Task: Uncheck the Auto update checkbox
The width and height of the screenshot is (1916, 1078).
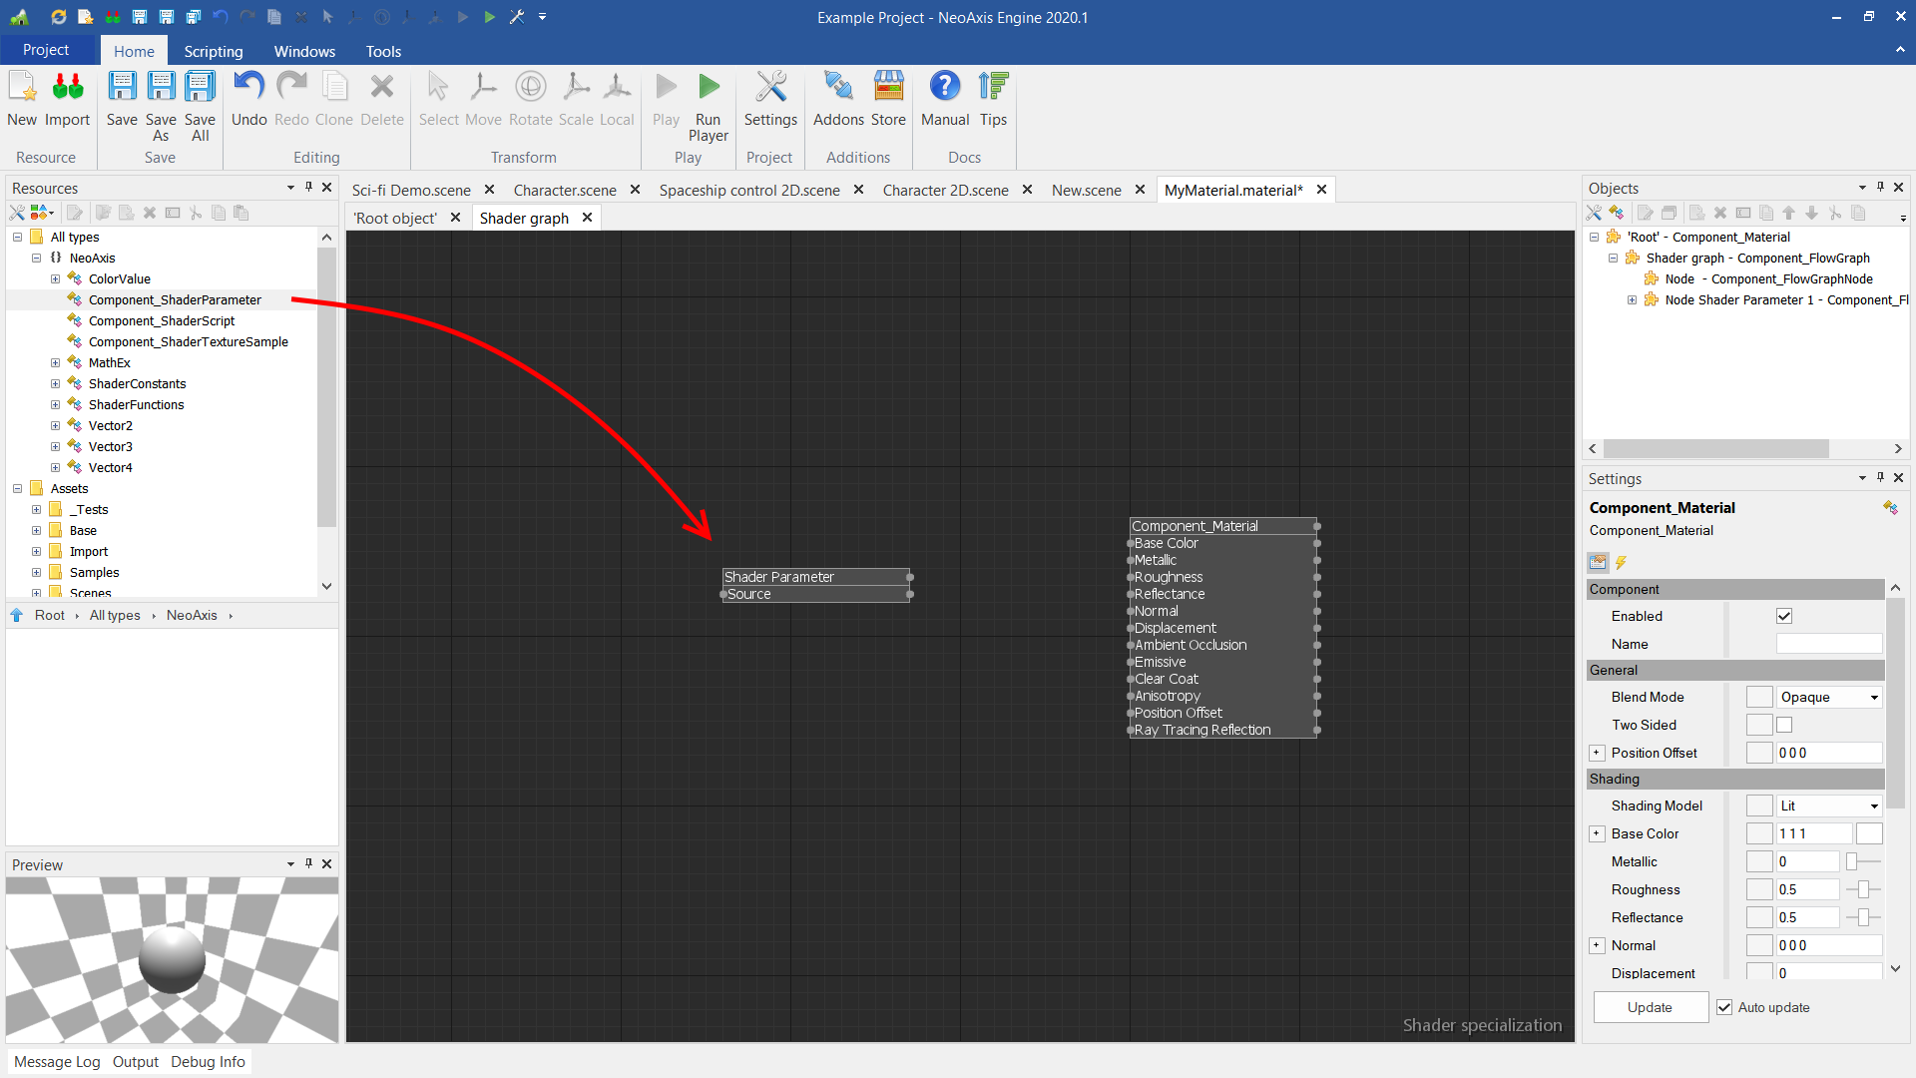Action: (1724, 1007)
